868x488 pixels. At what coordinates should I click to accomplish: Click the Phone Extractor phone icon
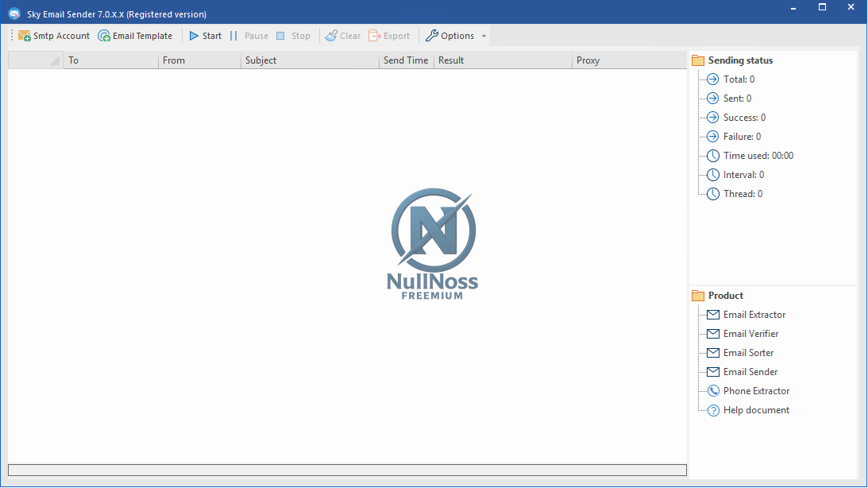(713, 391)
